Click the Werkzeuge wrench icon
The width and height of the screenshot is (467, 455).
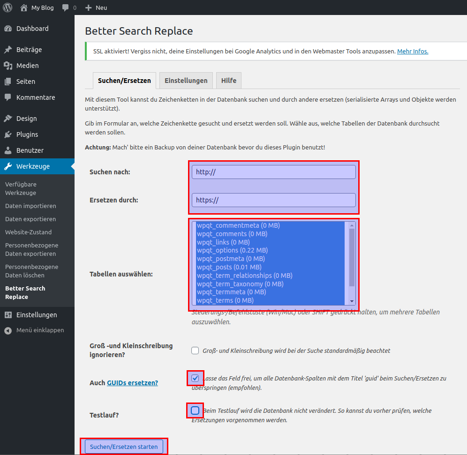(x=8, y=166)
